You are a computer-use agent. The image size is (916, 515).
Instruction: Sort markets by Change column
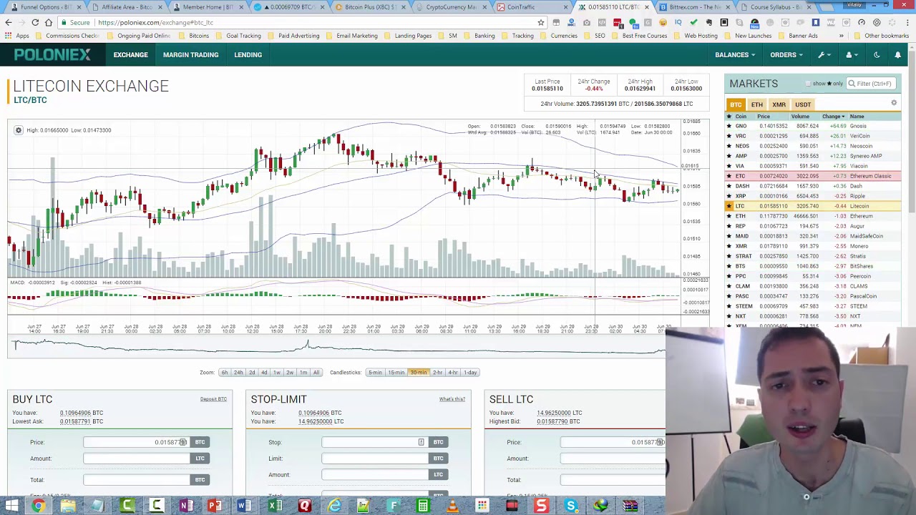[833, 116]
